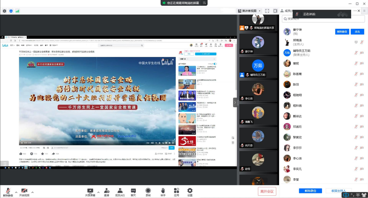Expand video strip with bottom down chevron
The height and width of the screenshot is (198, 368).
coord(259,180)
